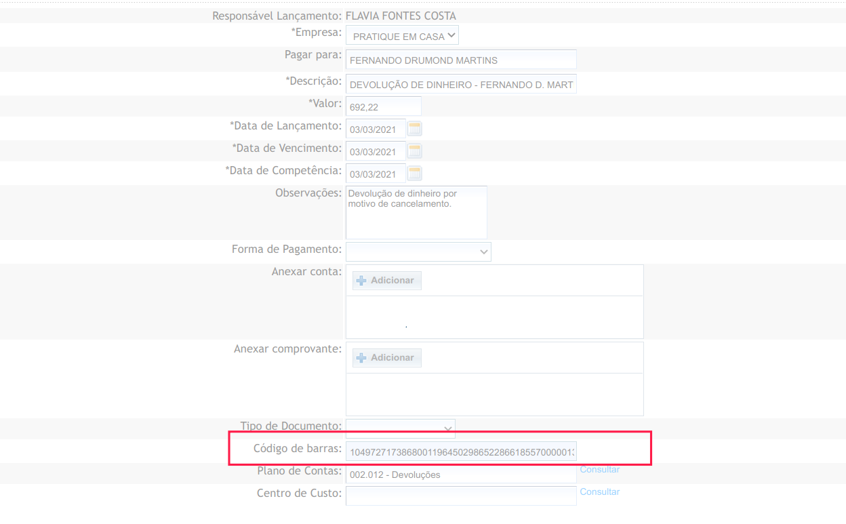Viewport: 846px width, 524px height.
Task: Click the Data de Vencimento date field
Action: tap(376, 152)
